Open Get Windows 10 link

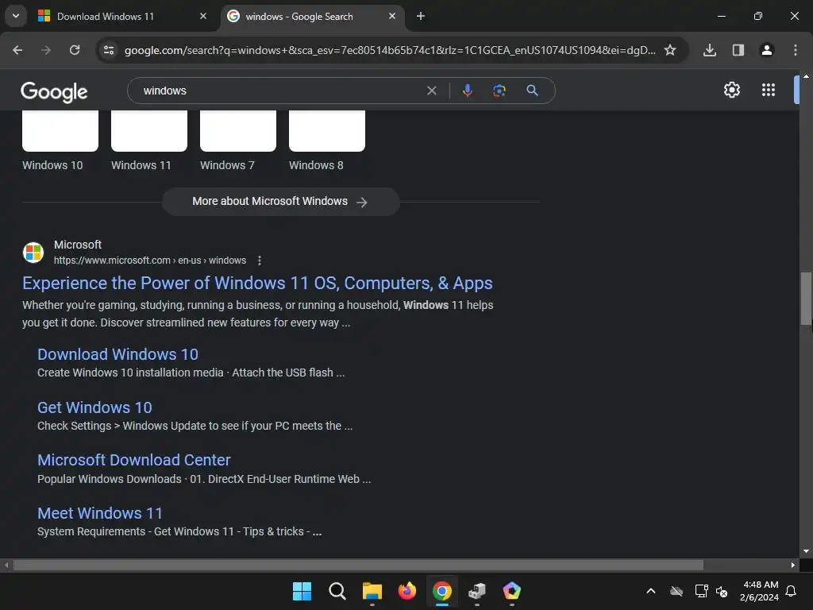(x=94, y=407)
